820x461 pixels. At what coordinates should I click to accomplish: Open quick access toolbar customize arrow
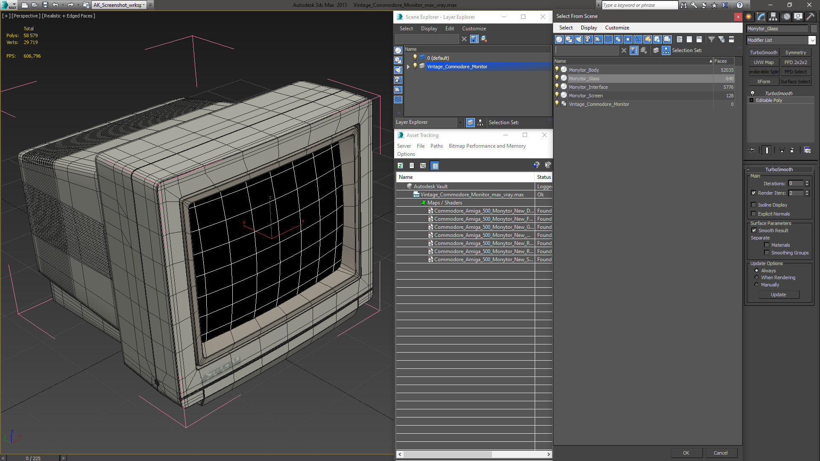(x=150, y=5)
